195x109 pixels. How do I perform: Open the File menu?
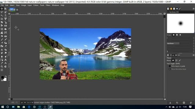(x=2, y=5)
